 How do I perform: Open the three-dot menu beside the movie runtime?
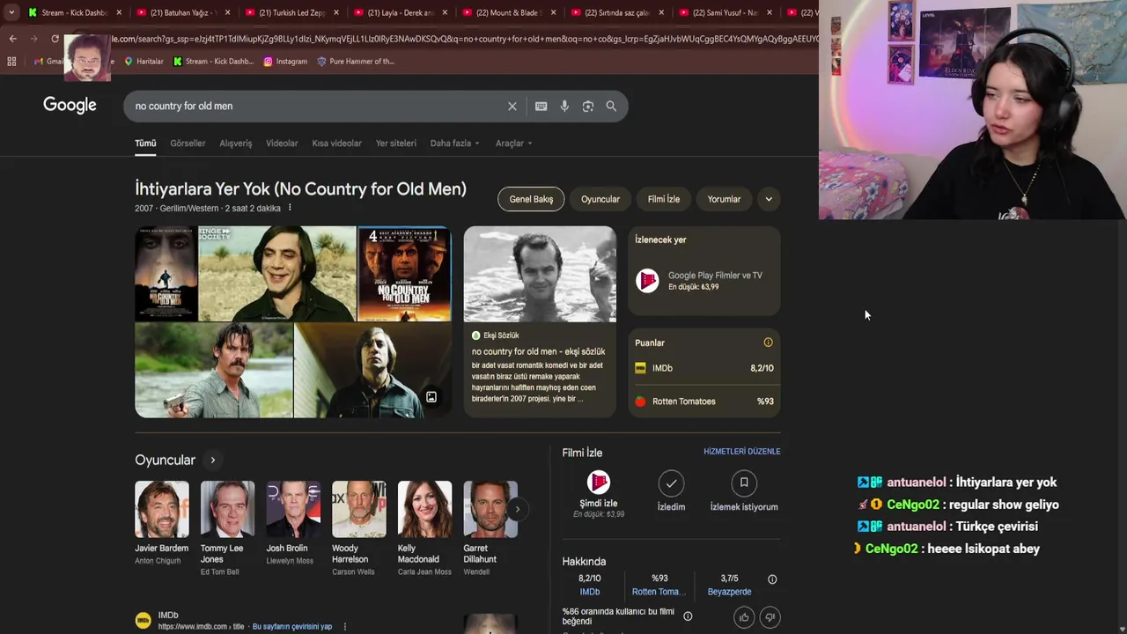(x=290, y=208)
